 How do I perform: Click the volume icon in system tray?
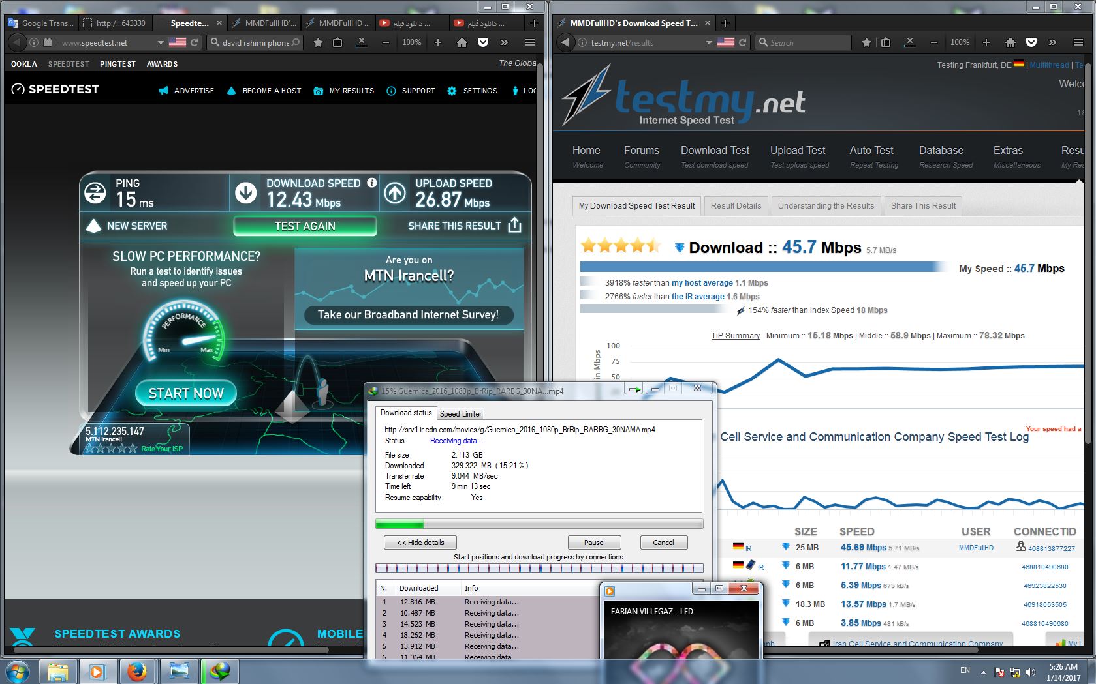pyautogui.click(x=1030, y=672)
